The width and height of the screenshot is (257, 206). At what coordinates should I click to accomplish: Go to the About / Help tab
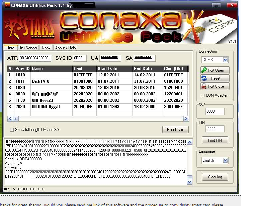click(65, 48)
